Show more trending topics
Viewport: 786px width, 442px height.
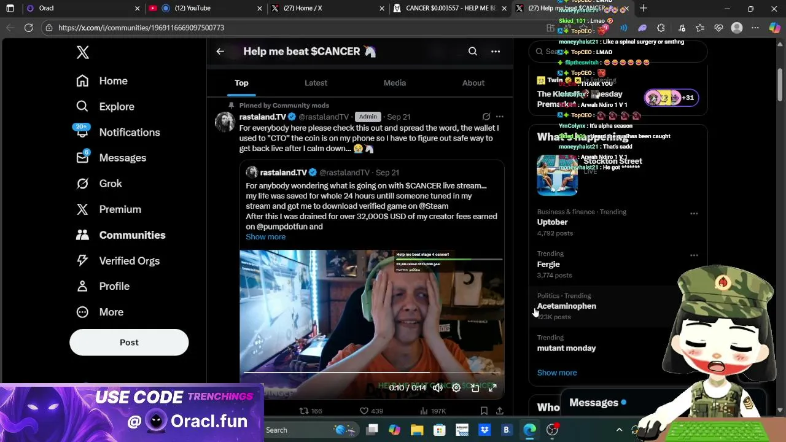pos(557,373)
